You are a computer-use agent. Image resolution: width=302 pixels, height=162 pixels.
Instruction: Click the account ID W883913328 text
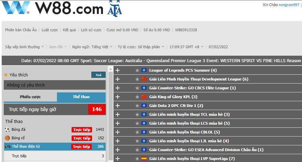click(186, 30)
